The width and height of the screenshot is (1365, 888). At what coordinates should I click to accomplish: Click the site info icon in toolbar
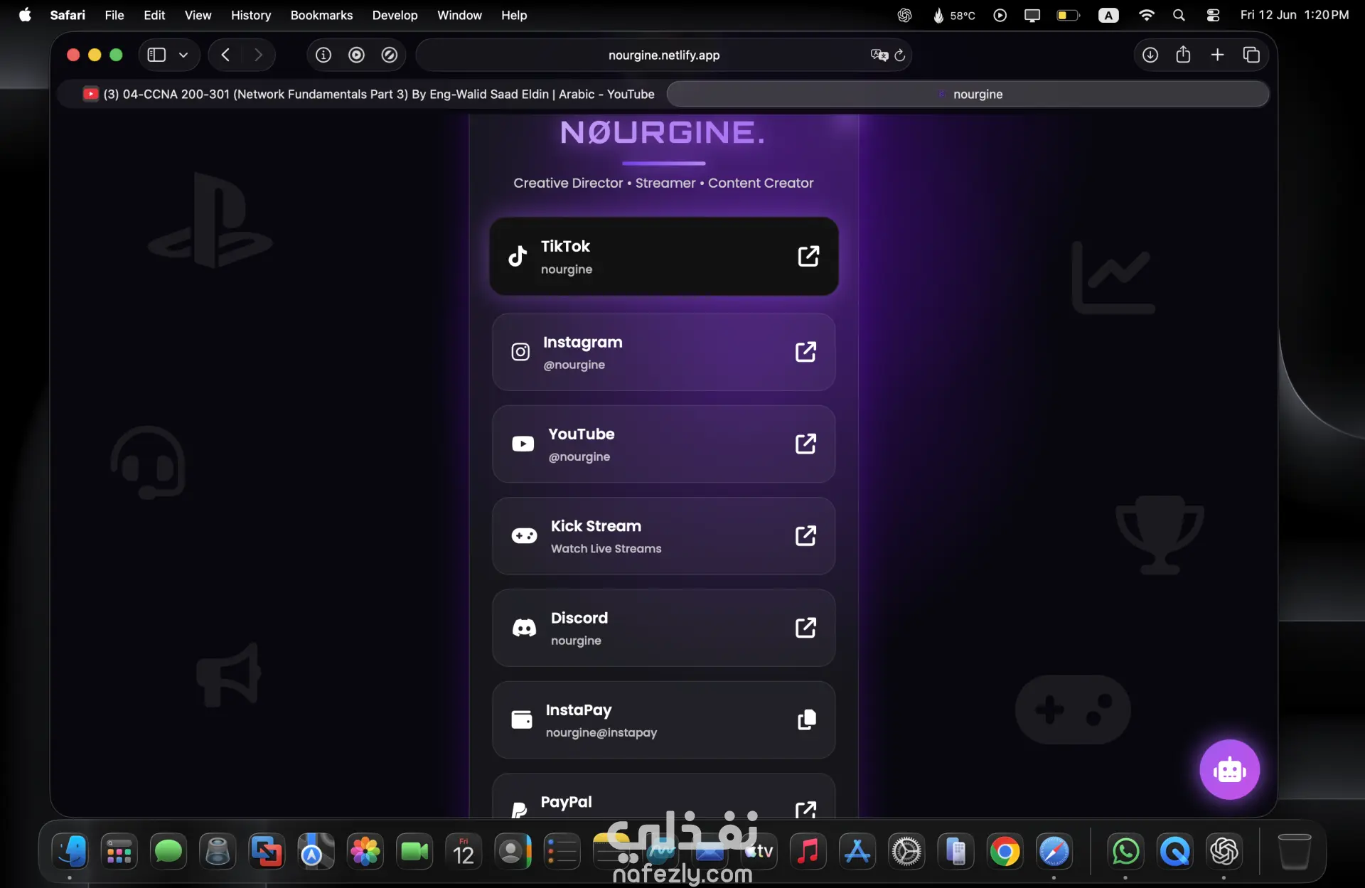click(x=323, y=55)
